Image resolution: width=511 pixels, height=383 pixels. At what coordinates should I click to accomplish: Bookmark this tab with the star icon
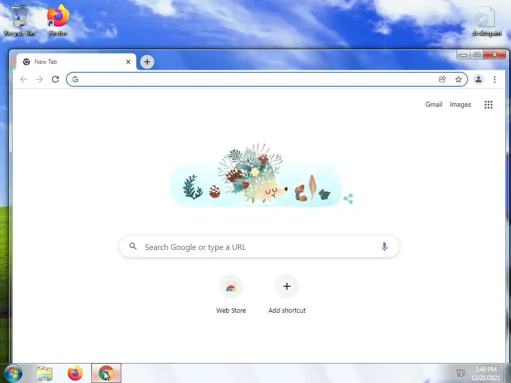(x=459, y=79)
